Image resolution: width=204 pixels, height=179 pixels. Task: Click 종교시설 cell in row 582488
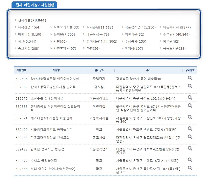pyautogui.click(x=99, y=138)
